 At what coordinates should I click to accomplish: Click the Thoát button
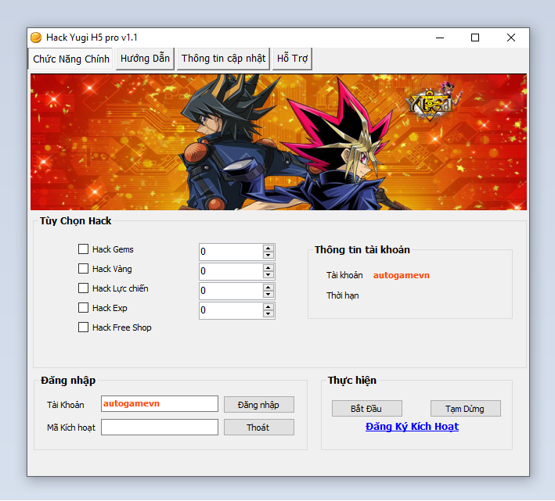259,428
